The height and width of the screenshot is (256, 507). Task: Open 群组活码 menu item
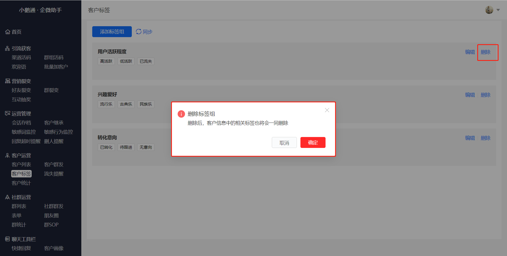tap(54, 58)
